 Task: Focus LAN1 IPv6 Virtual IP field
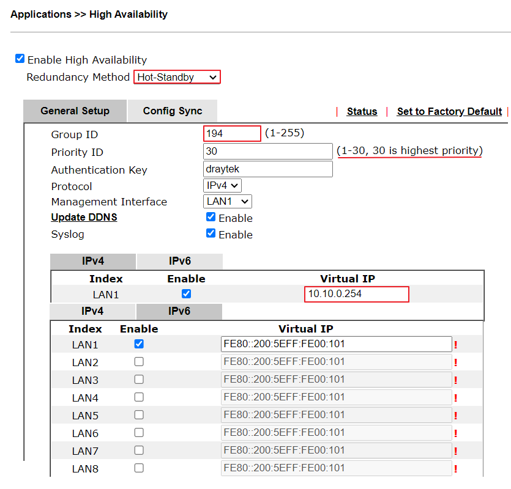337,344
